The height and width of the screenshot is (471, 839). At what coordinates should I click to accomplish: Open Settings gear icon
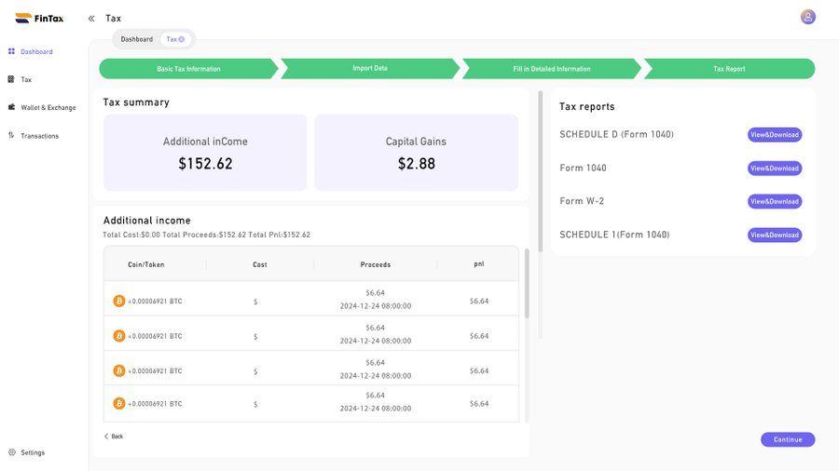(12, 451)
